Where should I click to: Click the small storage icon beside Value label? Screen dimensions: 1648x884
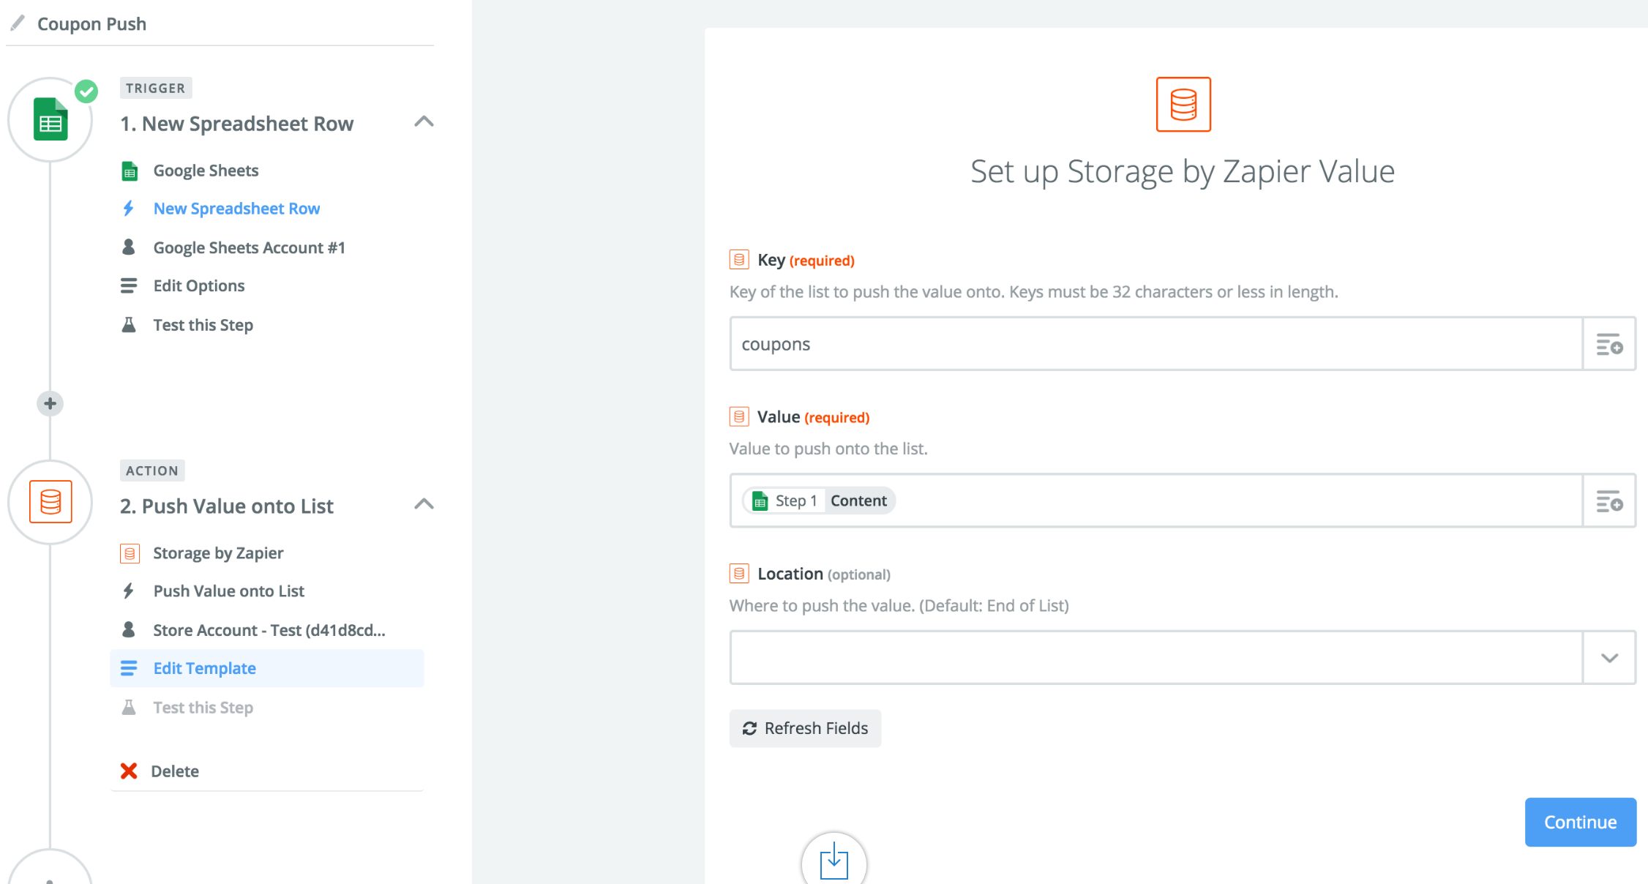point(739,416)
